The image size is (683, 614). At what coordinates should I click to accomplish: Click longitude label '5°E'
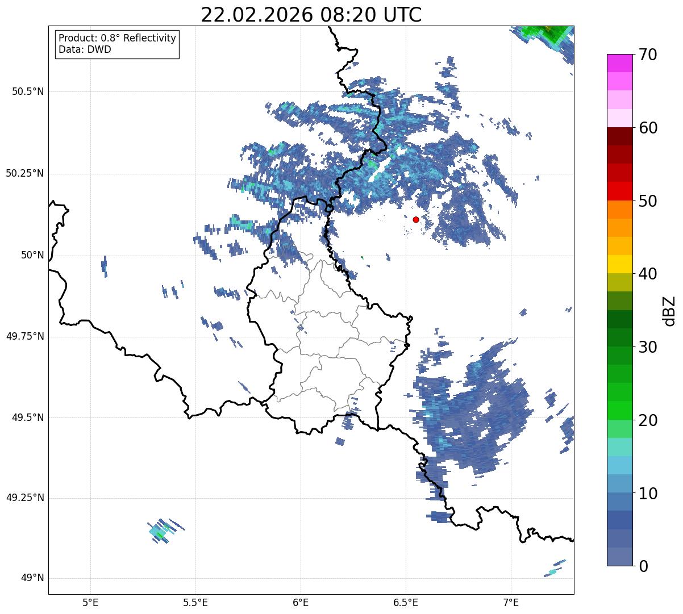pyautogui.click(x=90, y=602)
